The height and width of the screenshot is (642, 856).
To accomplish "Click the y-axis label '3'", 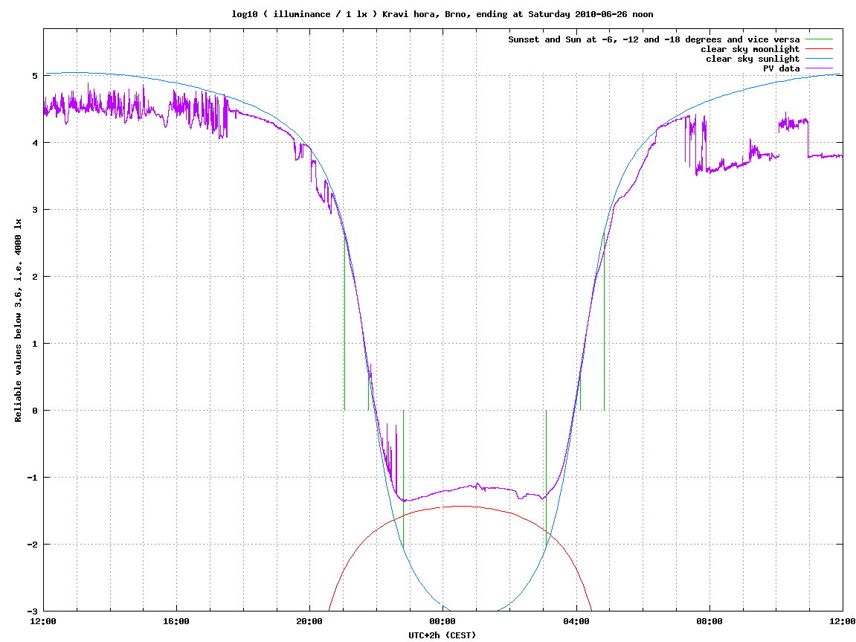I will point(35,210).
